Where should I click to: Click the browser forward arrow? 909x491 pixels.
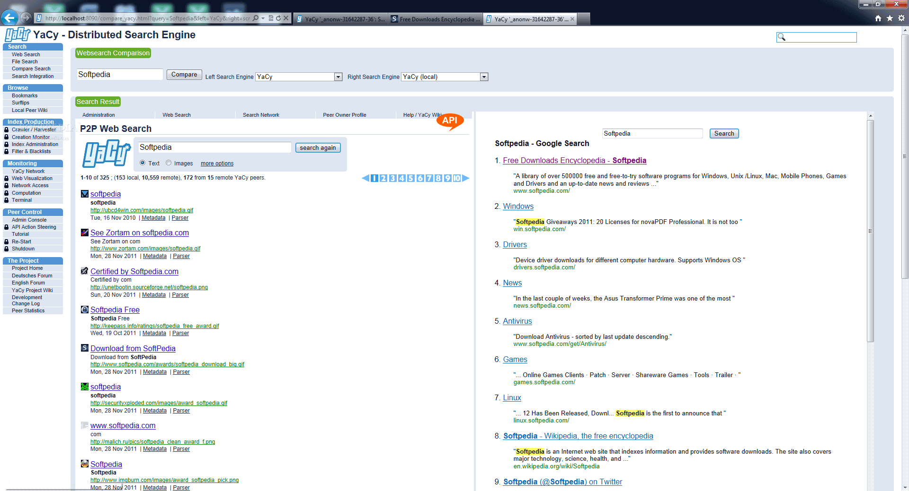click(x=26, y=18)
